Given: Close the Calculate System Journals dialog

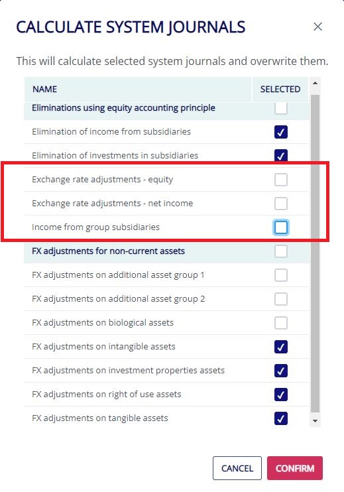Looking at the screenshot, I should point(317,27).
